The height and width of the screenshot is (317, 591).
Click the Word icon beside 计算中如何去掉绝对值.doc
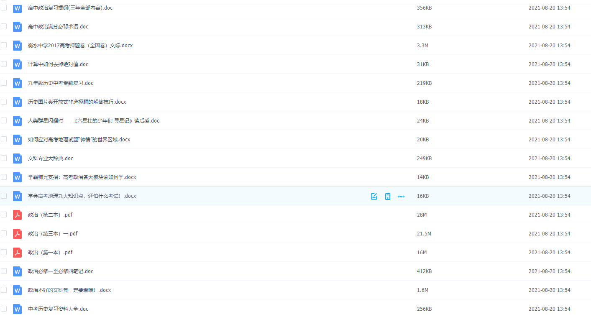point(17,64)
